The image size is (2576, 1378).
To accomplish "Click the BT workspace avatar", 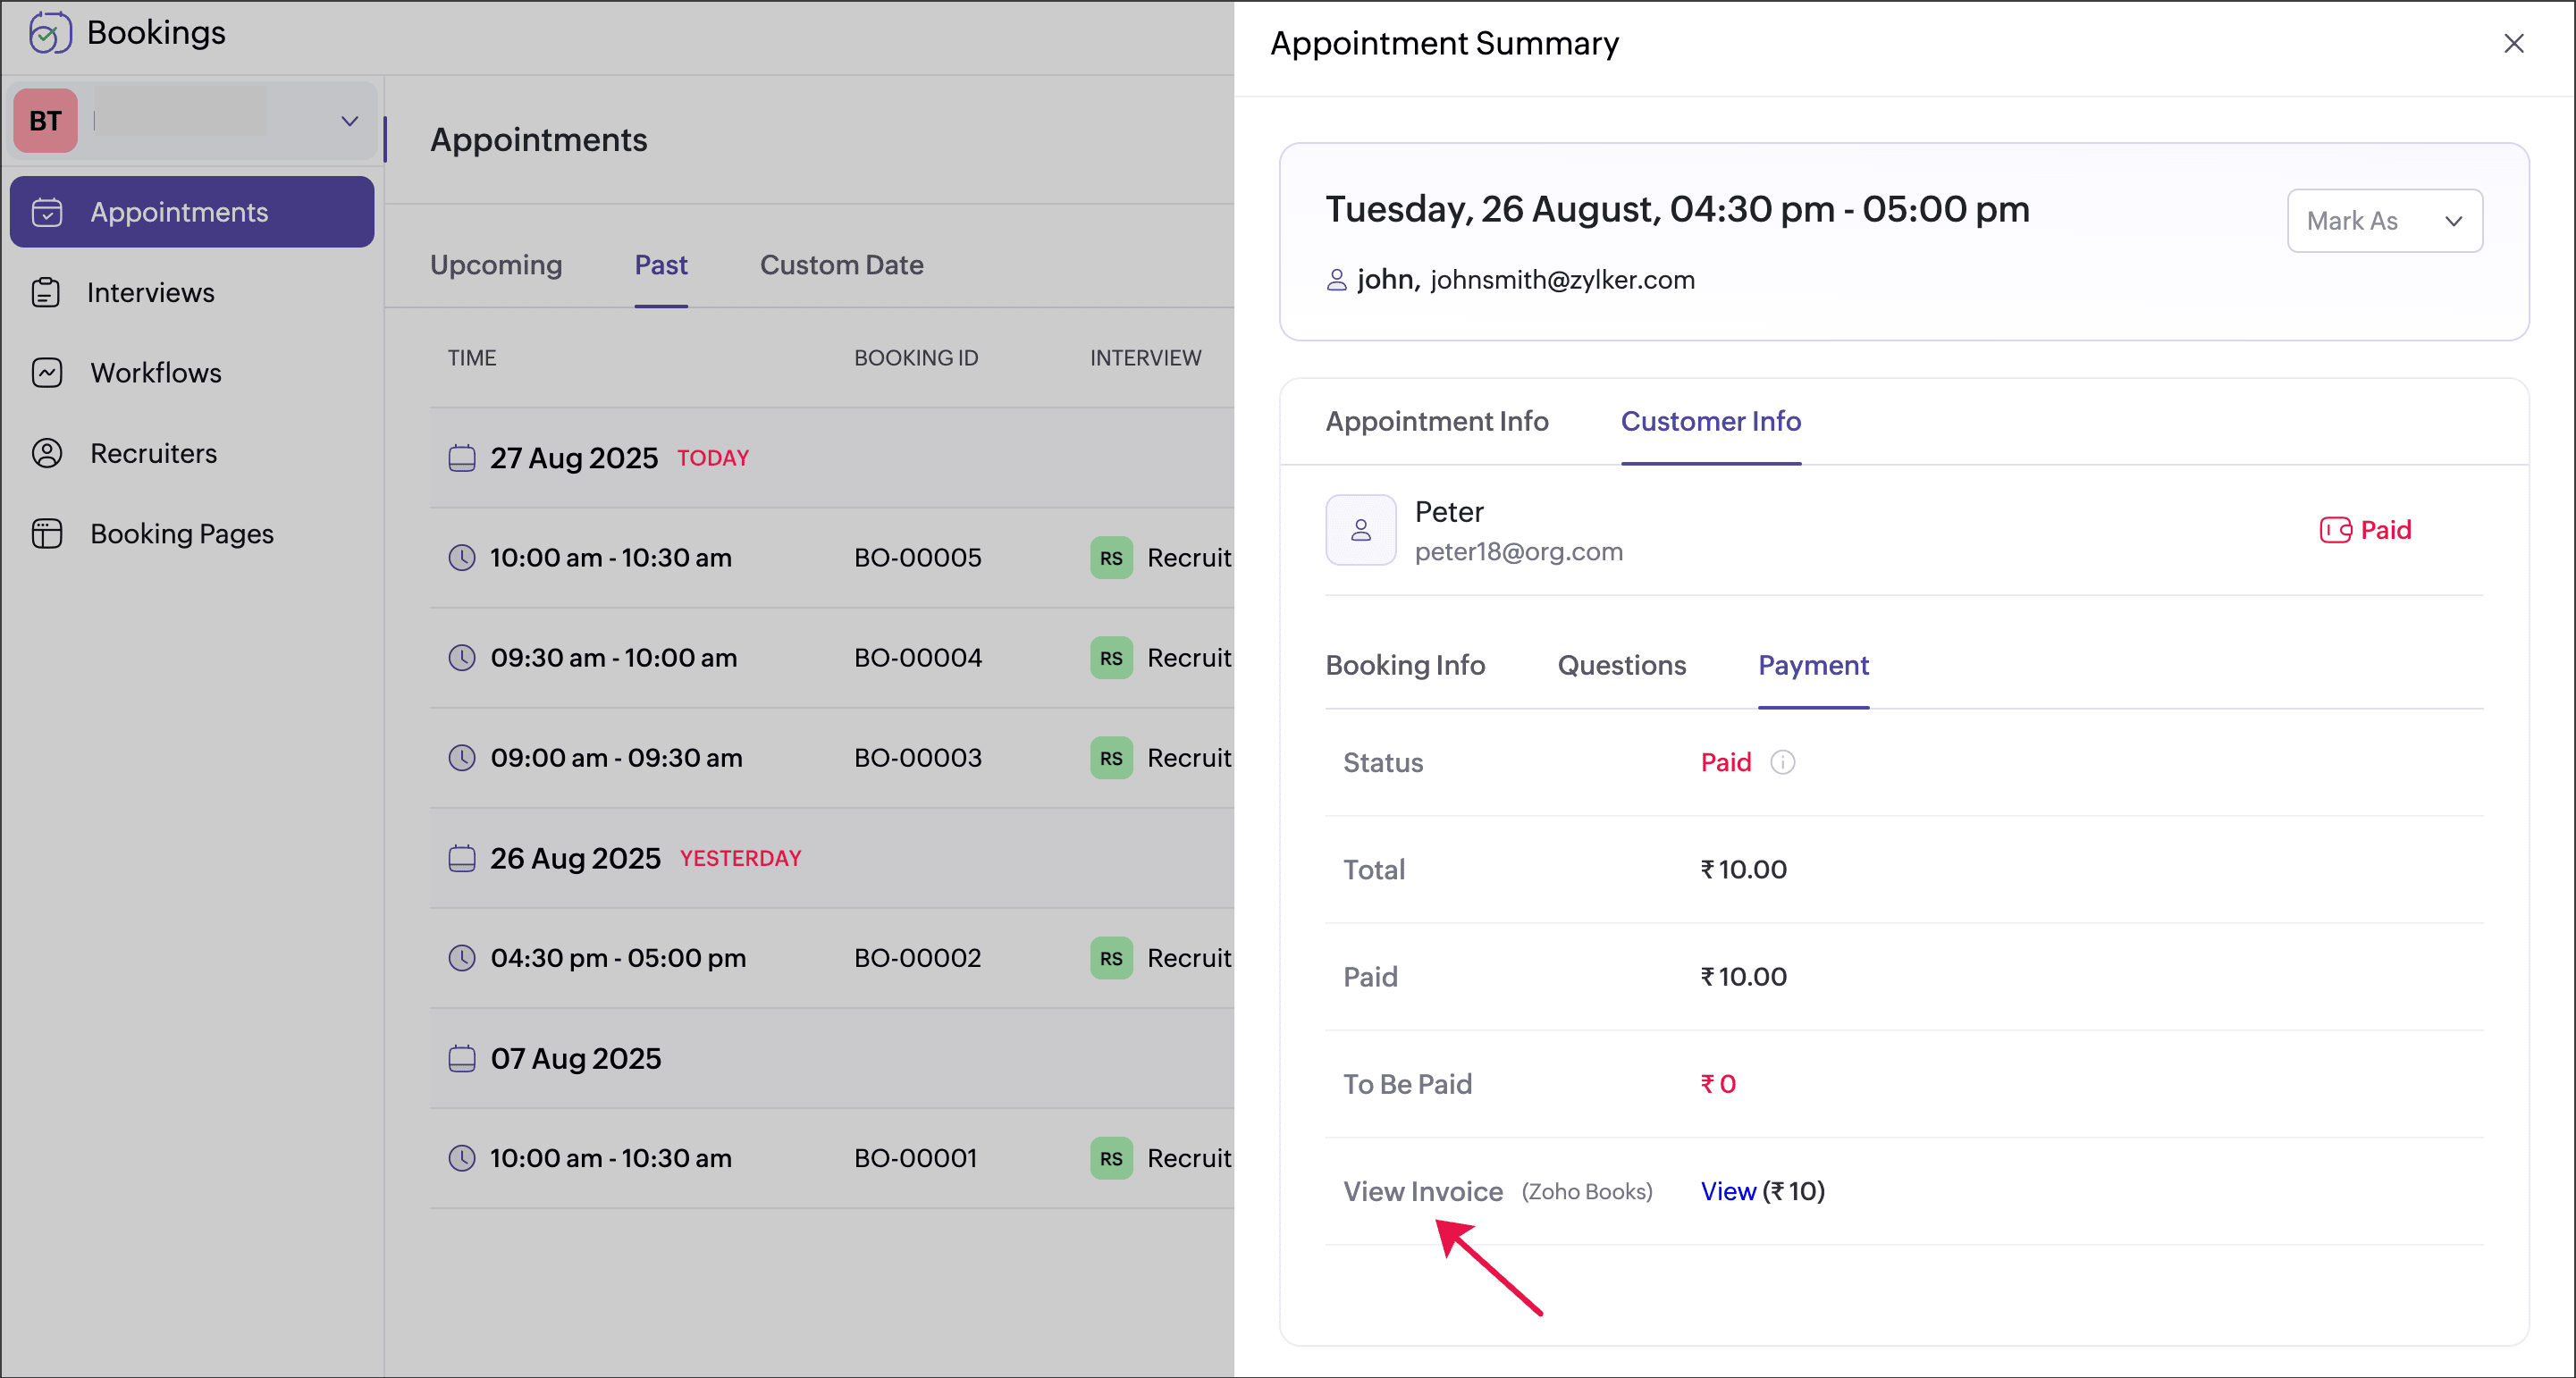I will coord(45,121).
